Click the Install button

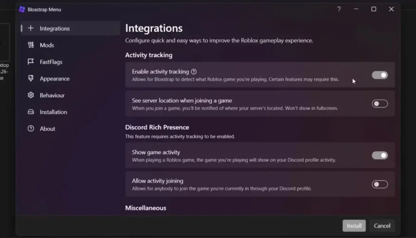[x=354, y=226]
